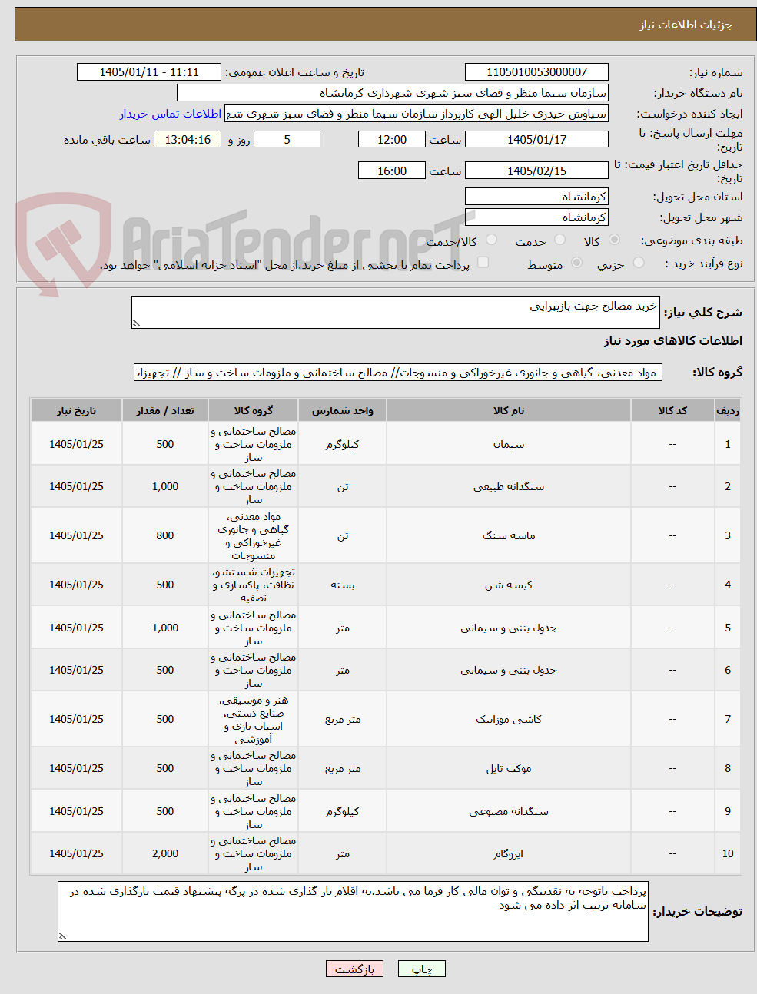Click price validity time 16:00

392,171
